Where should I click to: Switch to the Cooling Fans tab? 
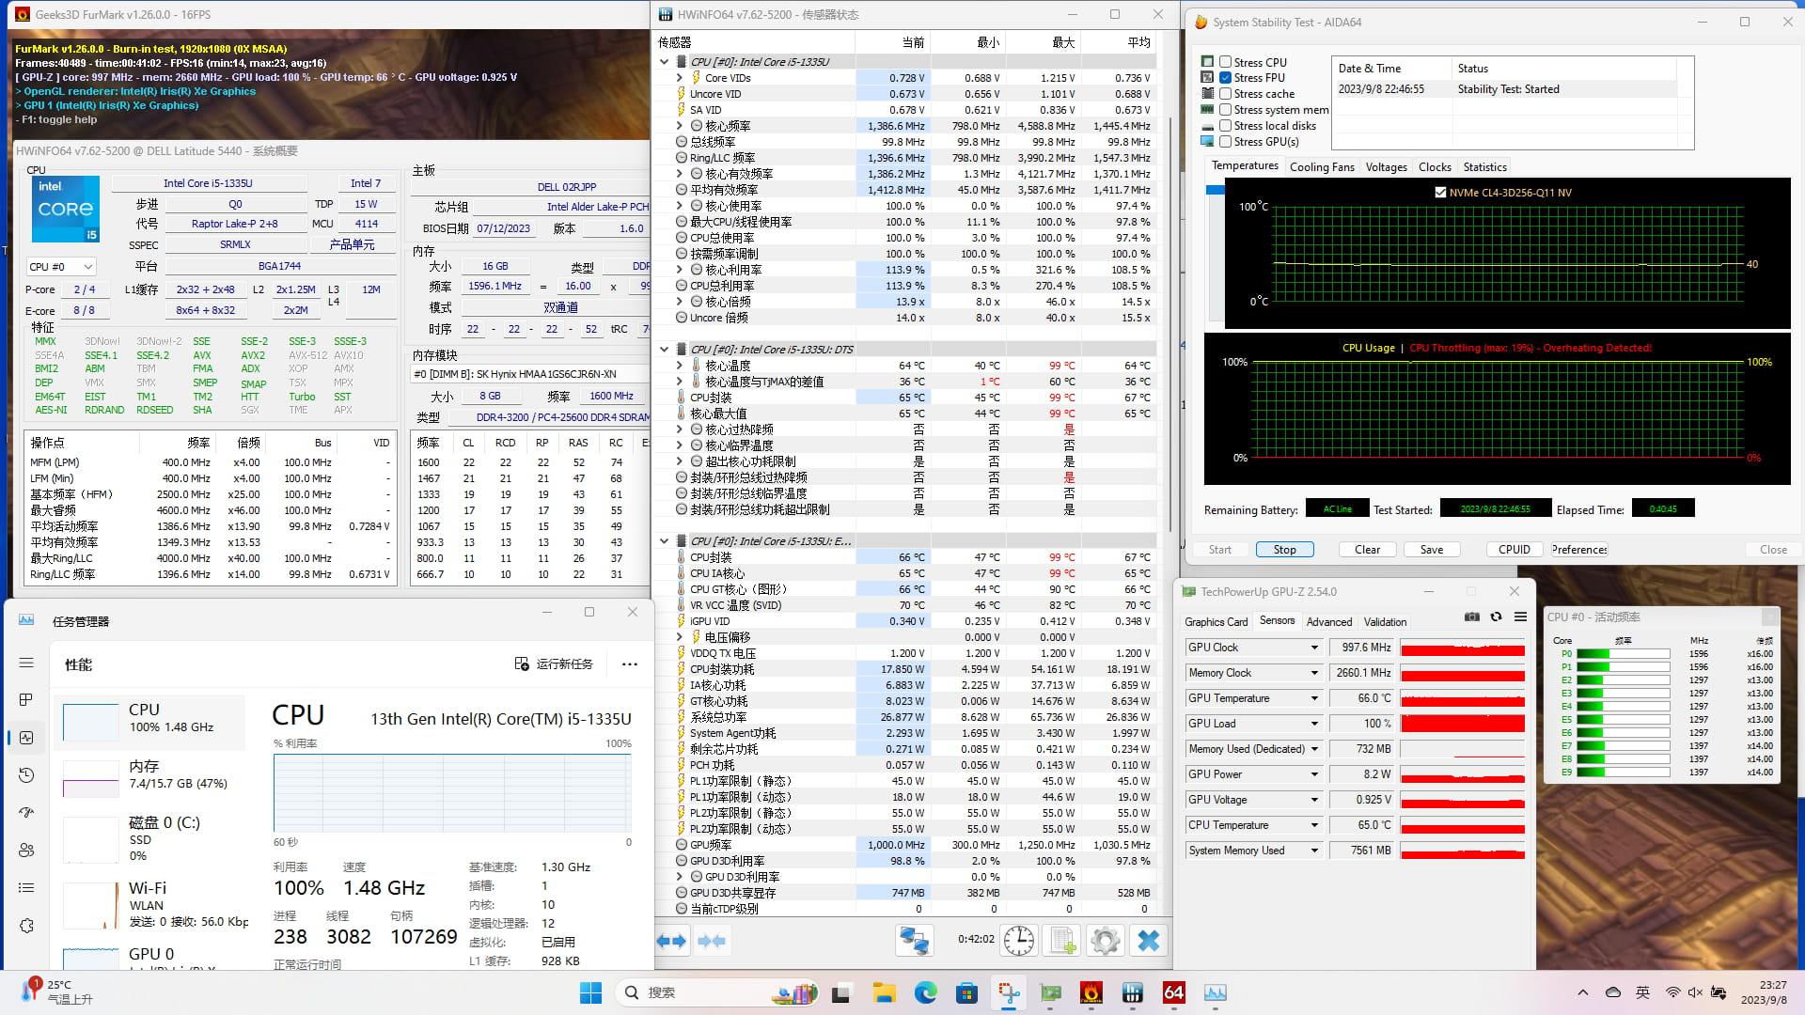pos(1322,167)
